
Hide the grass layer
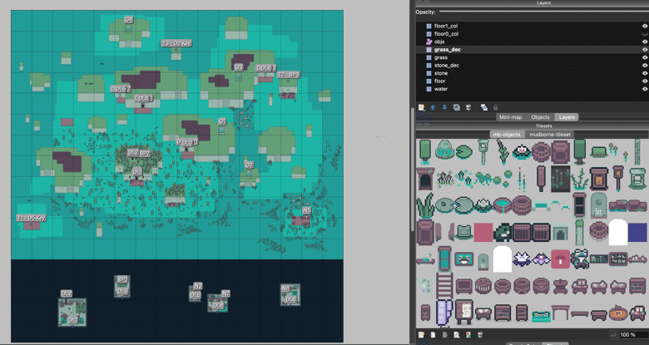pyautogui.click(x=645, y=57)
